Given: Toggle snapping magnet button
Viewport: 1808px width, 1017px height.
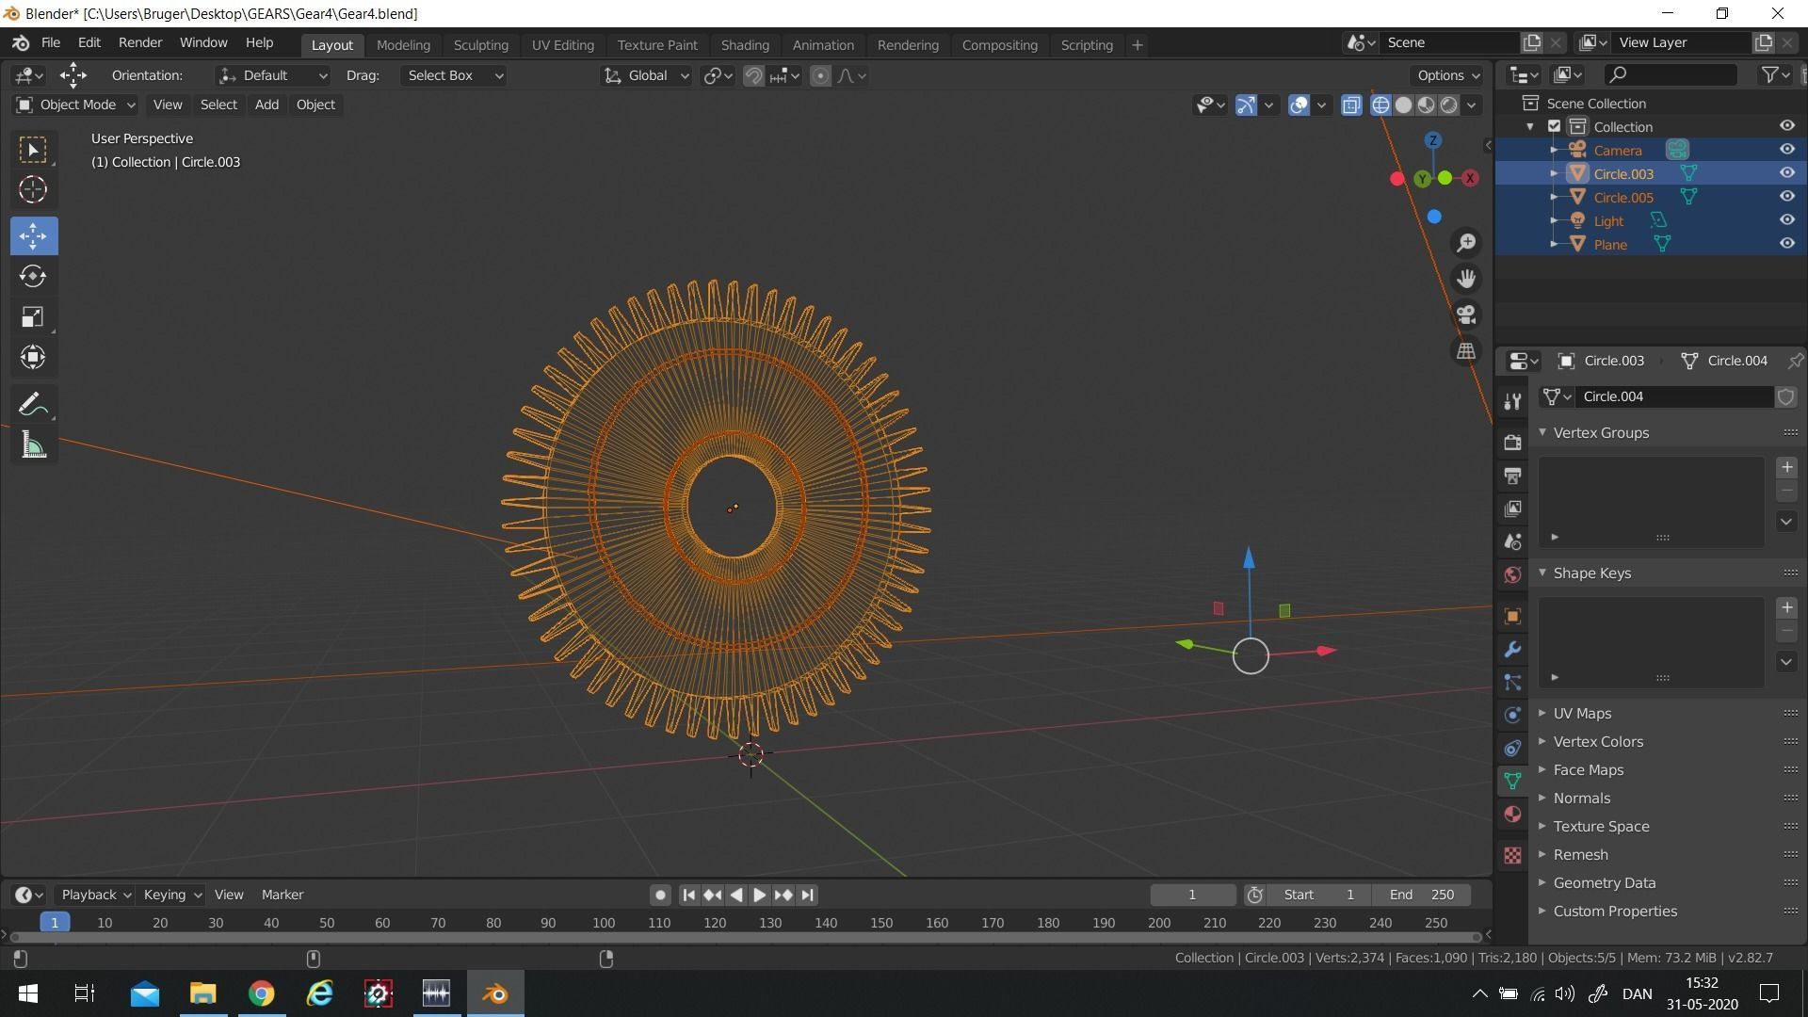Looking at the screenshot, I should (753, 75).
